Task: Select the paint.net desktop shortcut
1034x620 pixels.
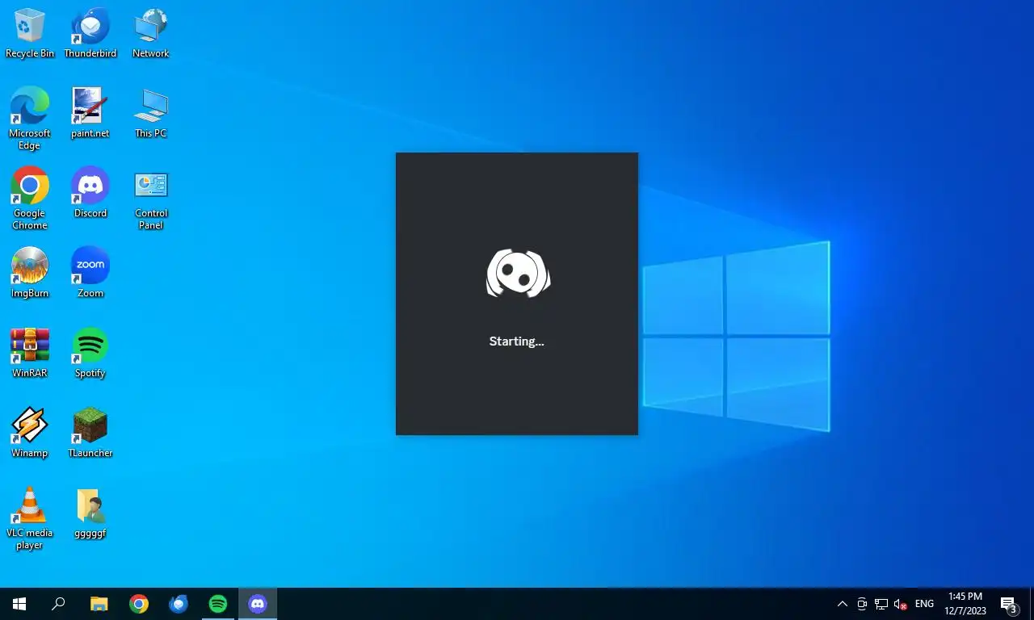Action: coord(90,113)
